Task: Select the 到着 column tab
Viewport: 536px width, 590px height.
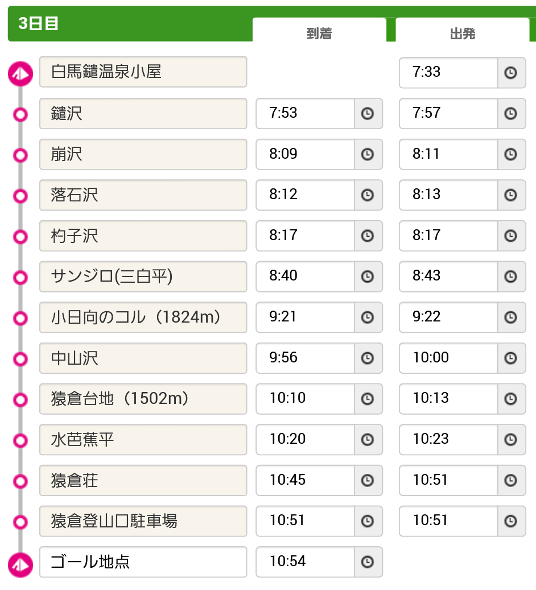Action: (x=319, y=31)
